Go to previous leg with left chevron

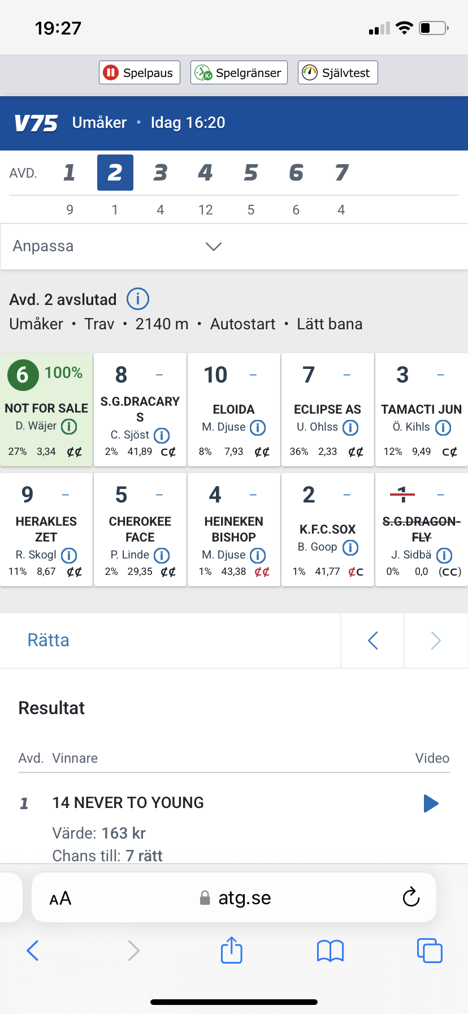click(372, 641)
